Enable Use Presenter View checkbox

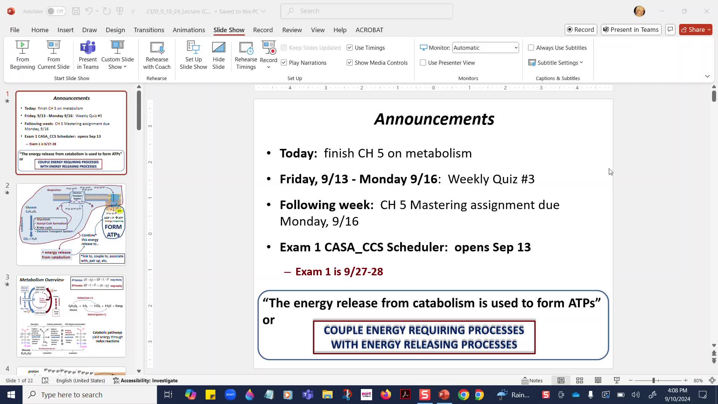423,62
